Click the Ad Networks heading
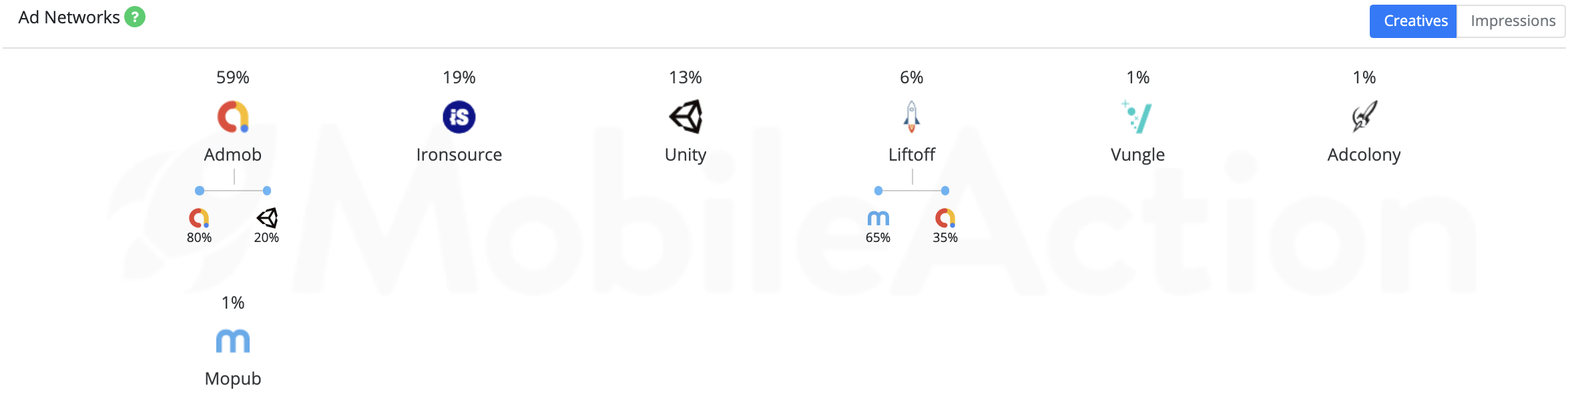Image resolution: width=1570 pixels, height=420 pixels. pyautogui.click(x=69, y=17)
